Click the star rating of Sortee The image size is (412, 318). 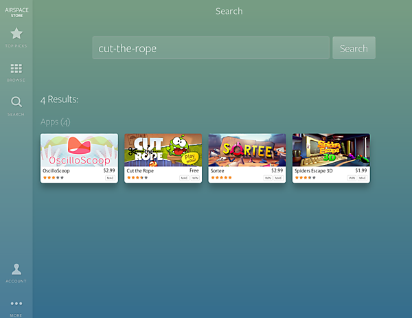tap(222, 178)
